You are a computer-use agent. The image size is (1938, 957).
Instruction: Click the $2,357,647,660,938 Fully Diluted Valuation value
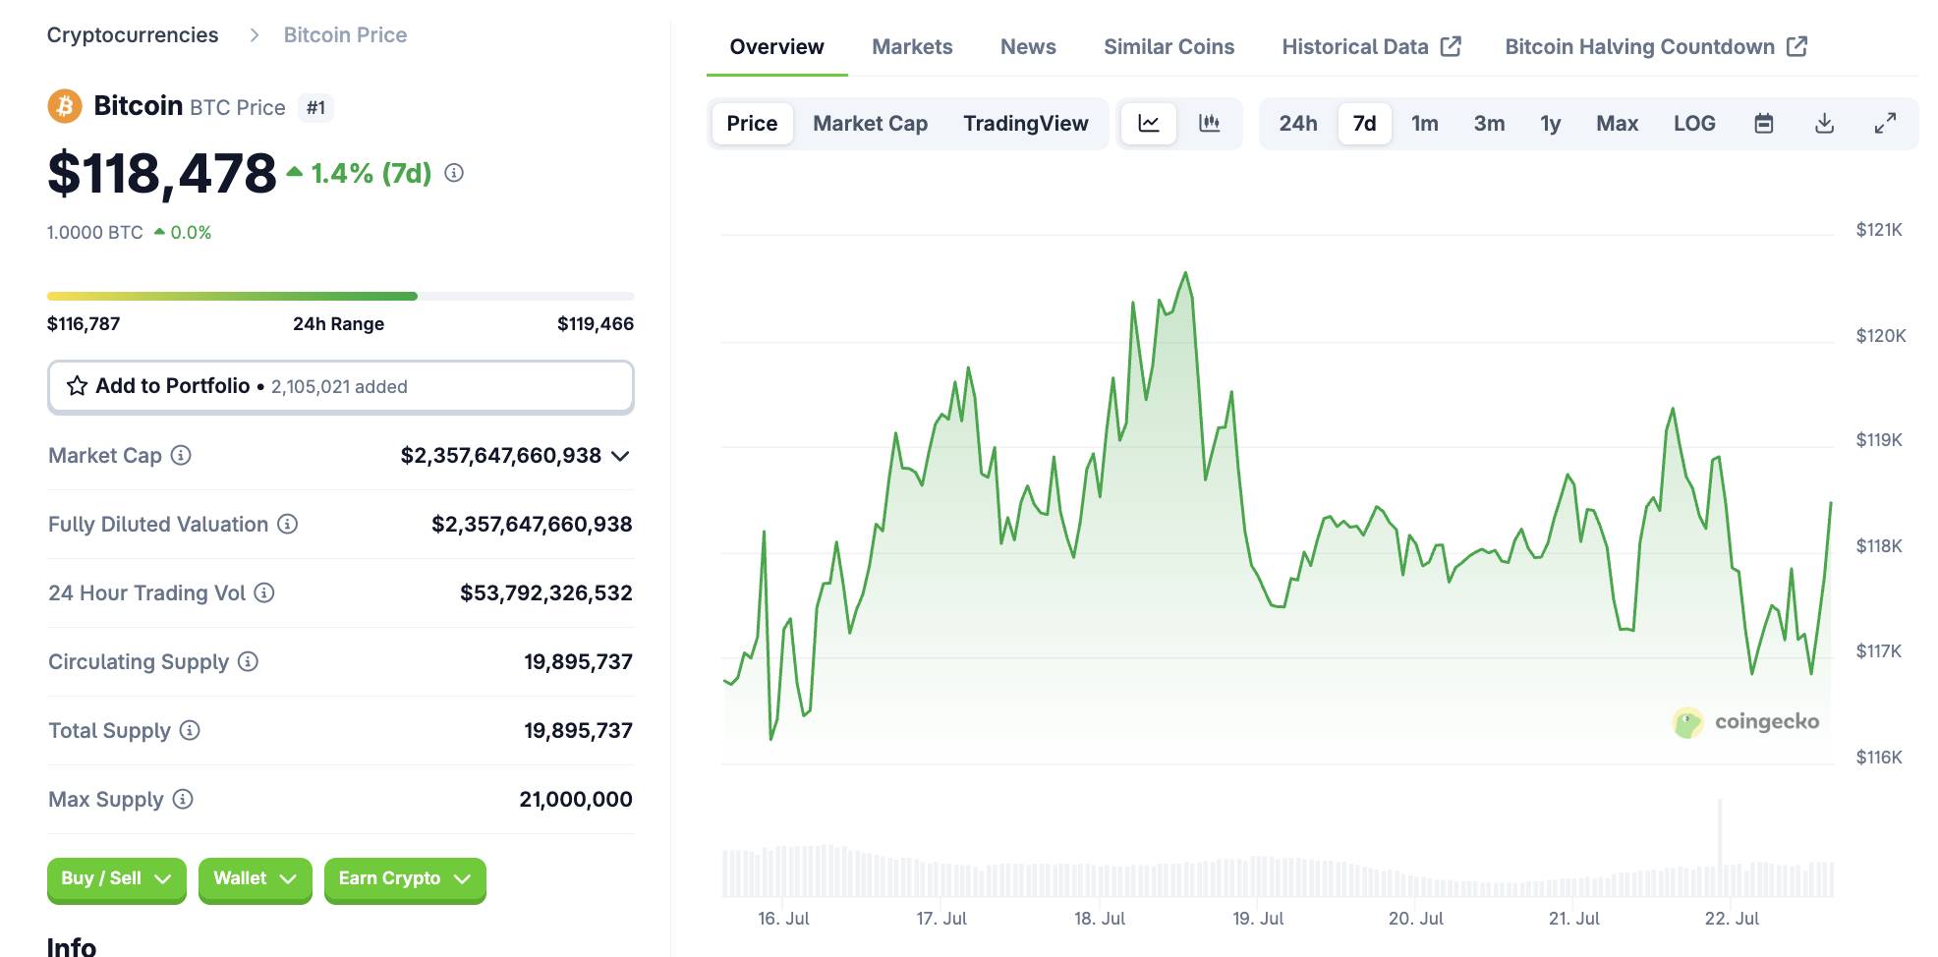coord(532,524)
